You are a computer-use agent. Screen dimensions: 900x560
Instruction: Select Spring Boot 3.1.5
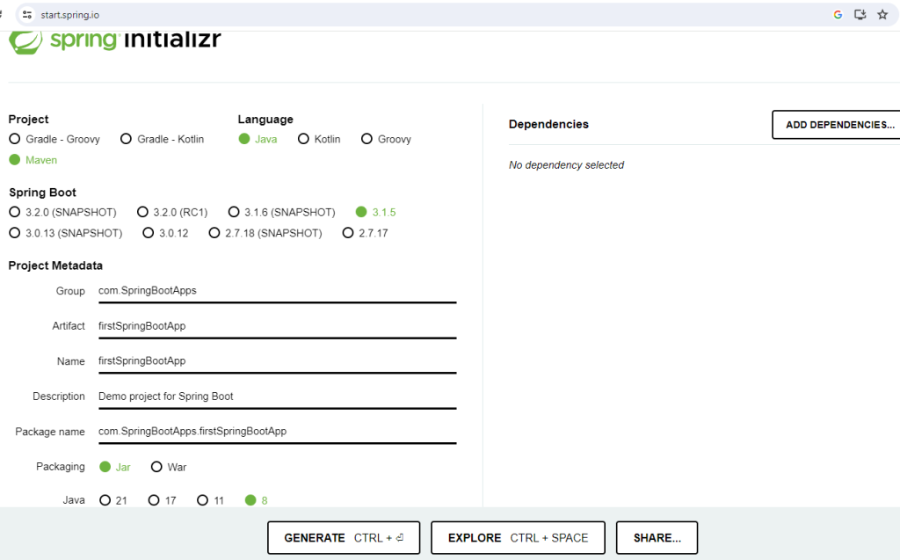(x=376, y=212)
